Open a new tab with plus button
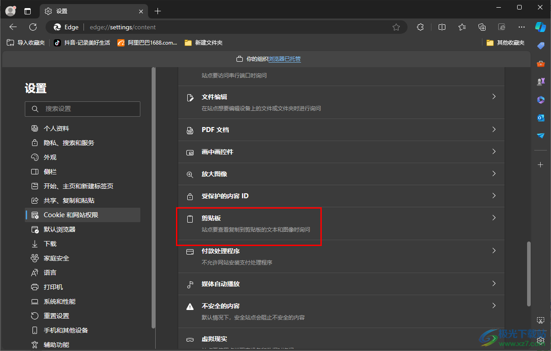The image size is (551, 351). click(157, 11)
